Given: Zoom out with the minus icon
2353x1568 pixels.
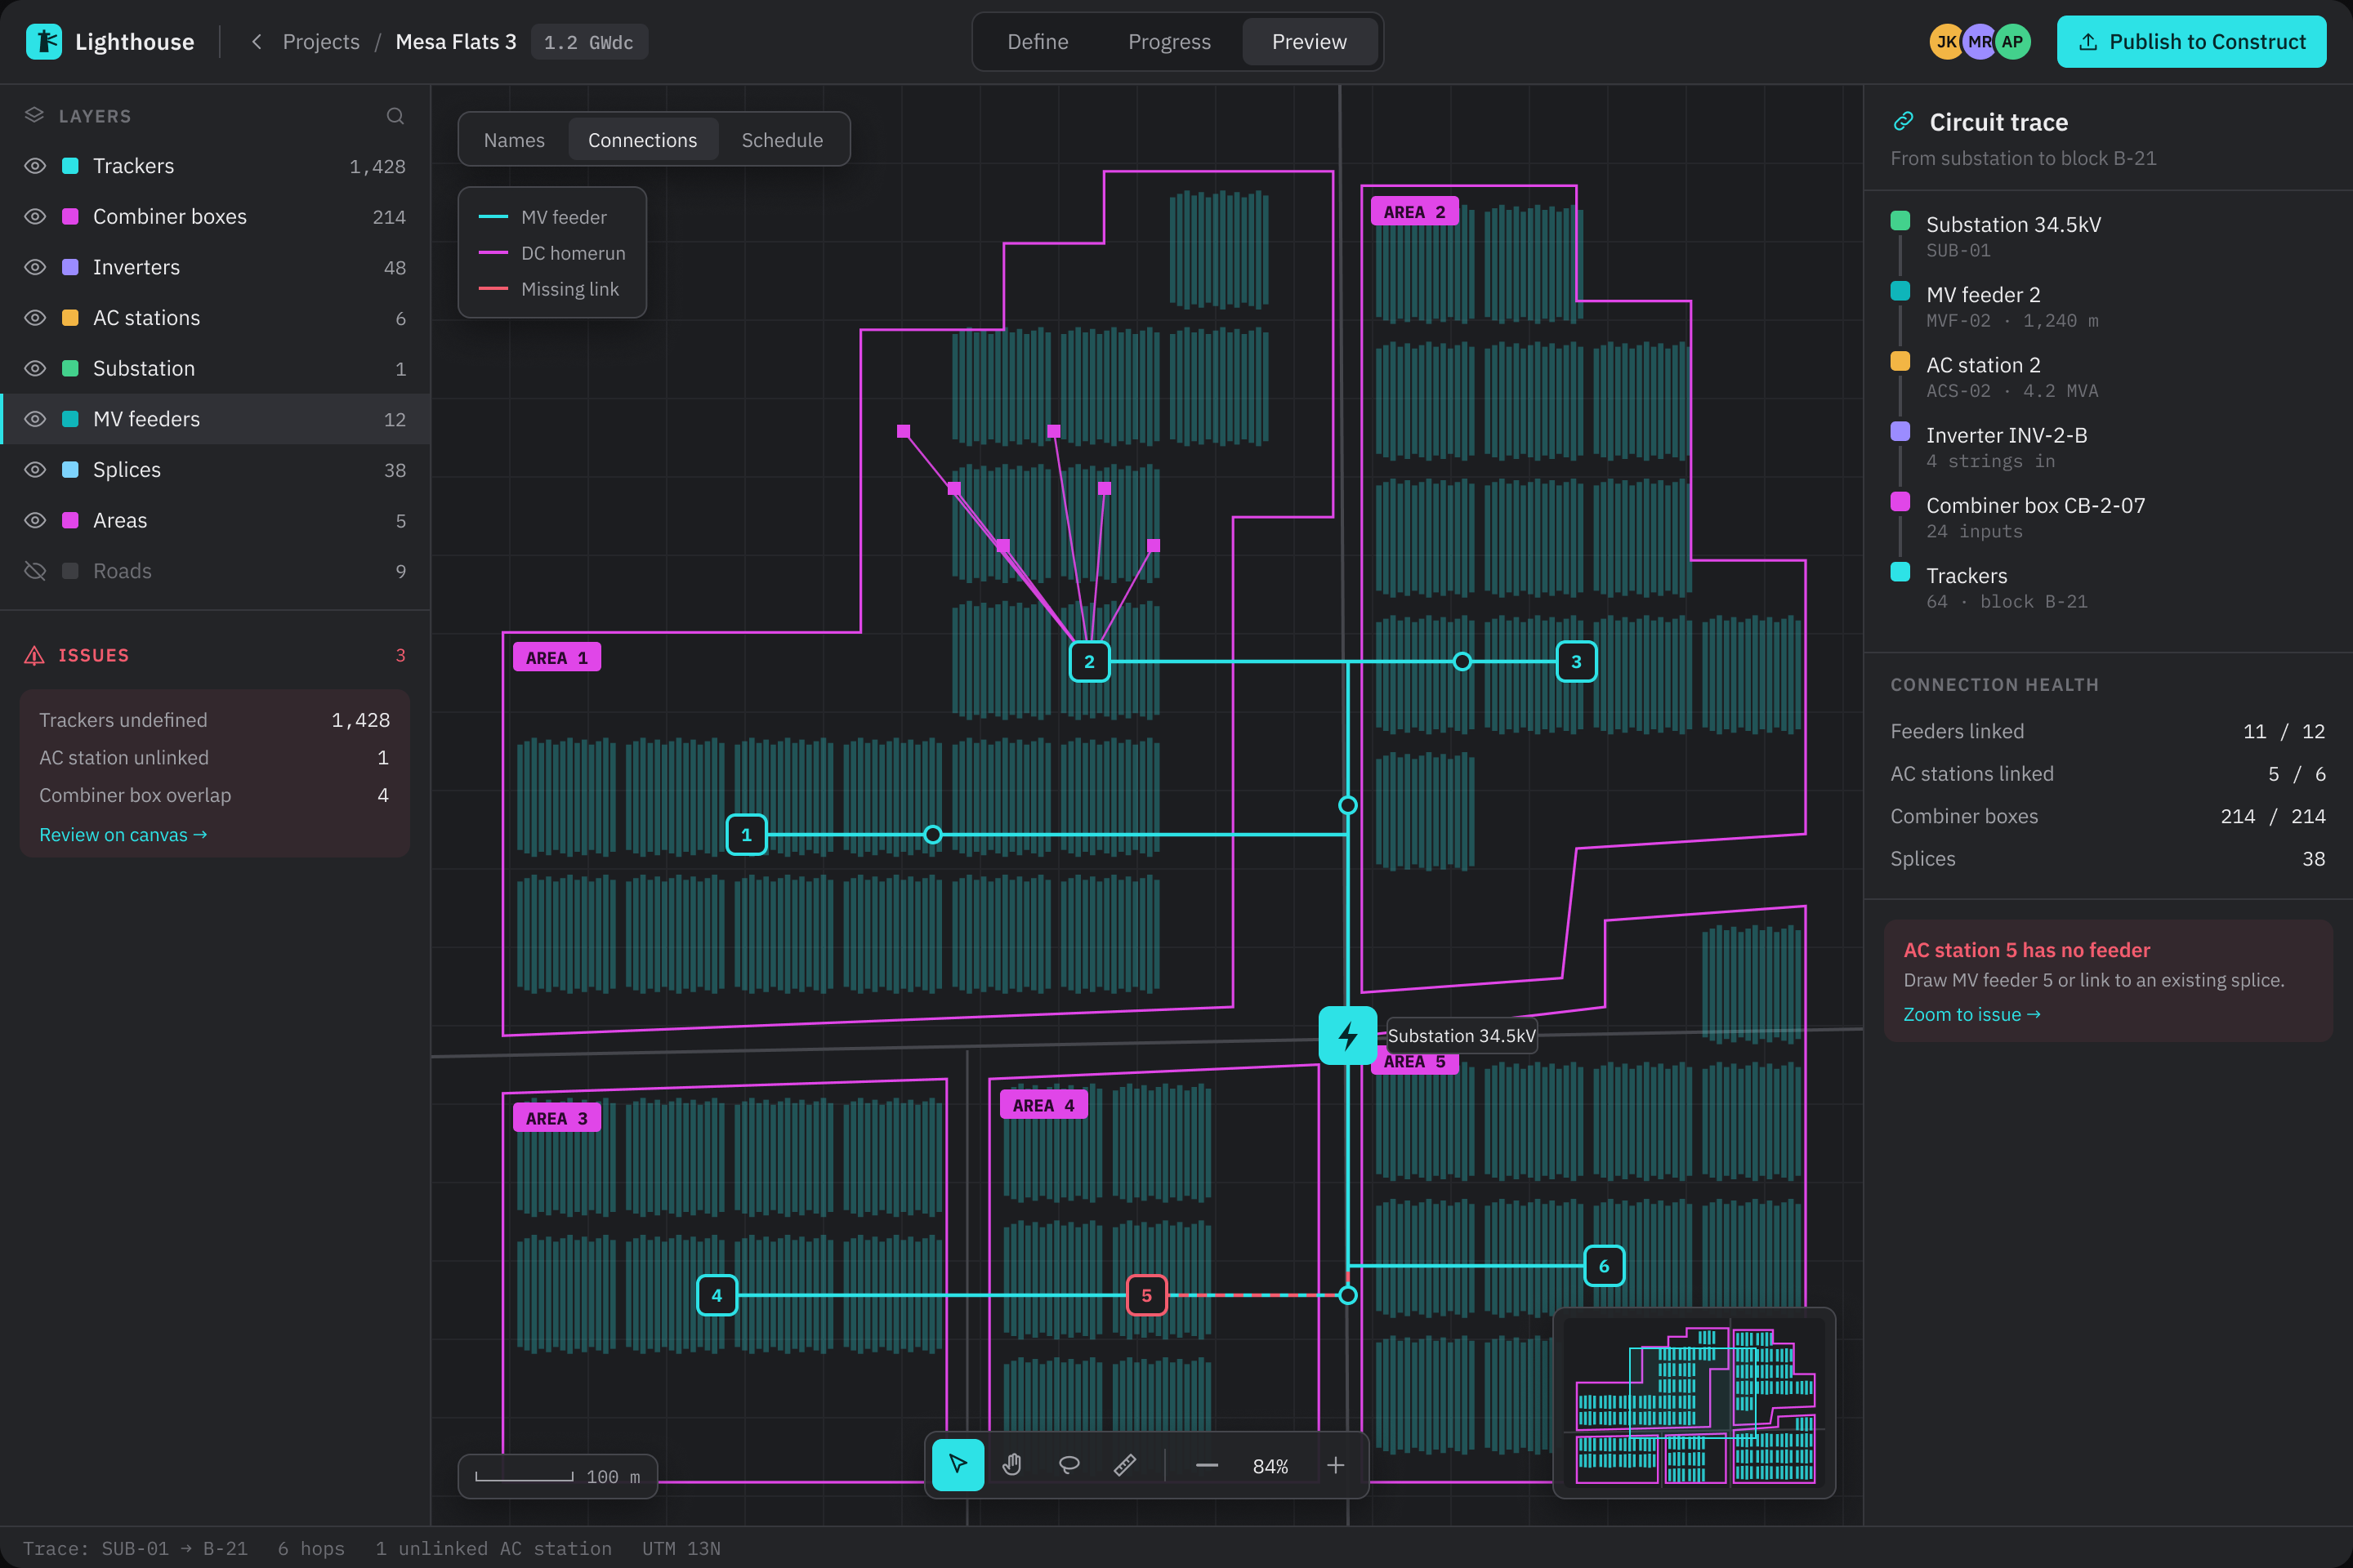Looking at the screenshot, I should (1208, 1465).
